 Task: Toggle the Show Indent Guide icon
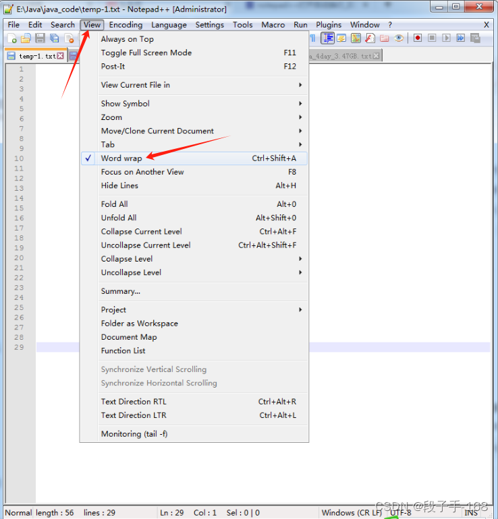click(328, 38)
